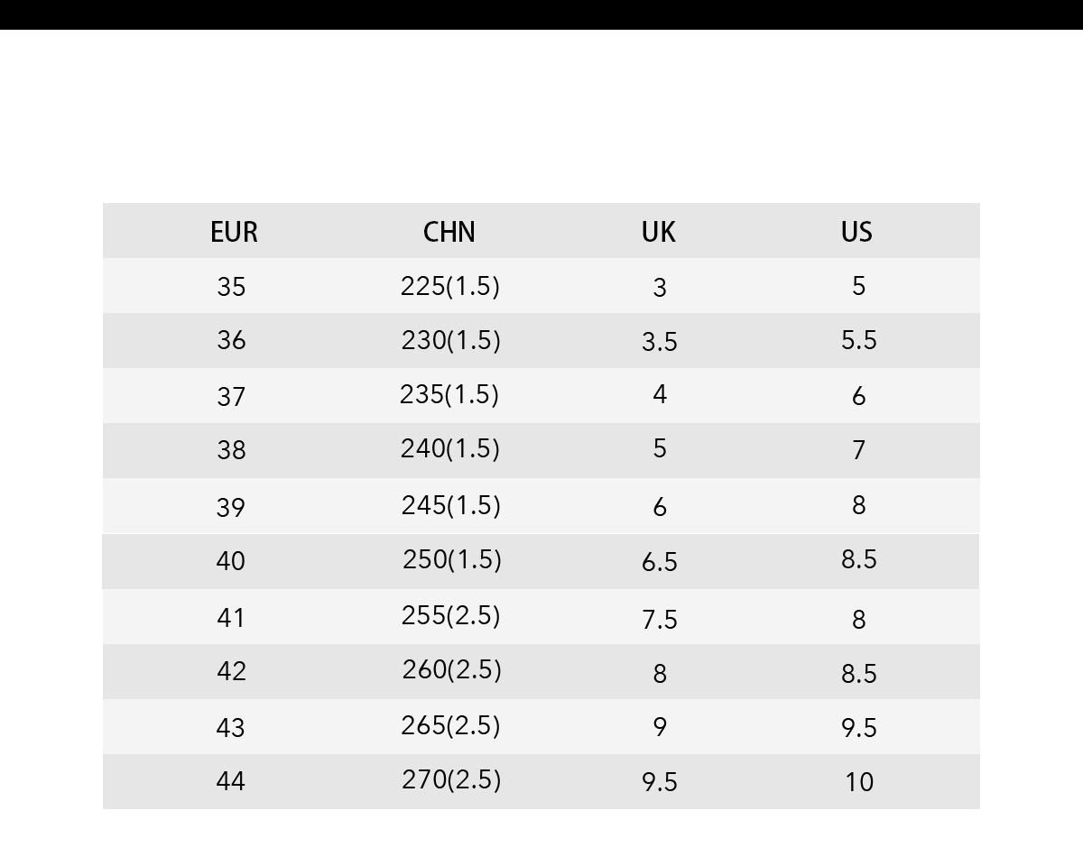The image size is (1083, 866).
Task: Click the CHN column header
Action: (x=449, y=232)
